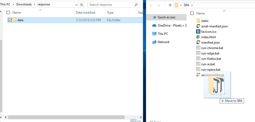Select the index.html Chrome icon
Screen dimensions: 255x122
click(x=198, y=37)
